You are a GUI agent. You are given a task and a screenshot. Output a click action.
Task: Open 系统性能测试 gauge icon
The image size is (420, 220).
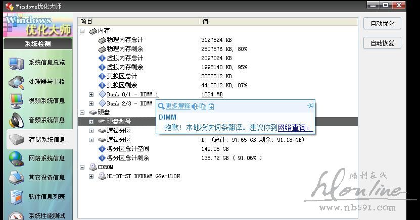pyautogui.click(x=16, y=216)
